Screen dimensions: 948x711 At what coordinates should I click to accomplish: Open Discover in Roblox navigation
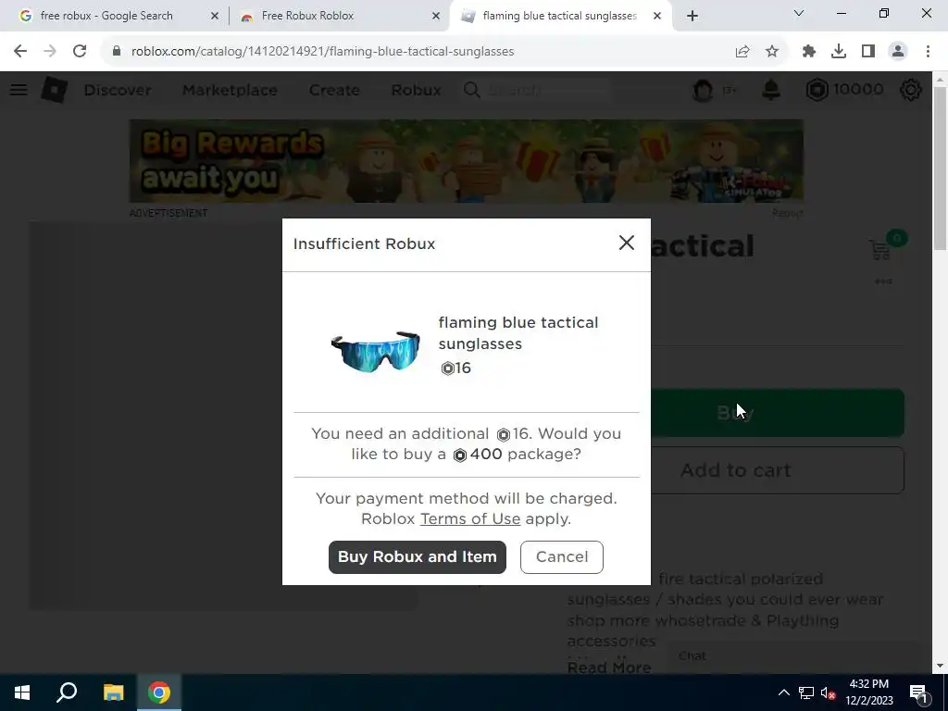118,90
